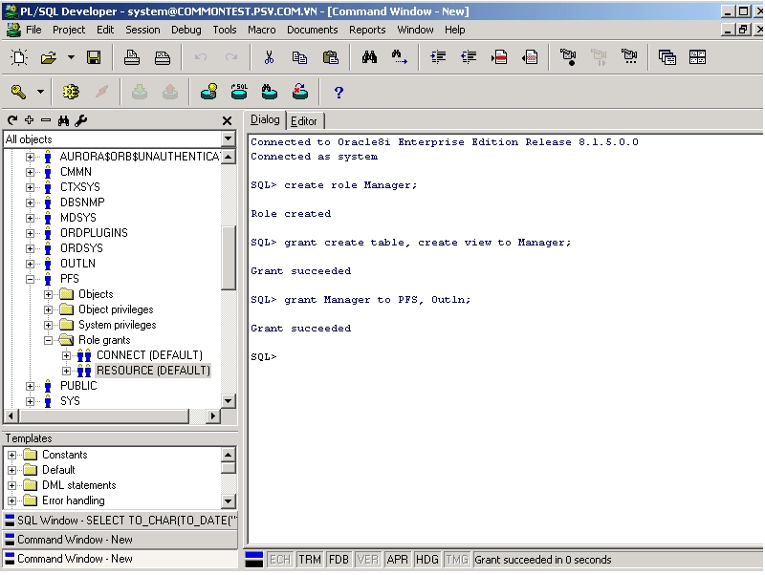Open the All objects filter dropdown
The height and width of the screenshot is (575, 765).
click(228, 138)
